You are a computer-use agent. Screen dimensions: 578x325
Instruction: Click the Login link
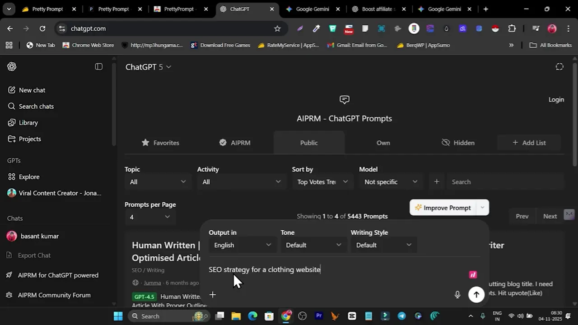tap(556, 99)
